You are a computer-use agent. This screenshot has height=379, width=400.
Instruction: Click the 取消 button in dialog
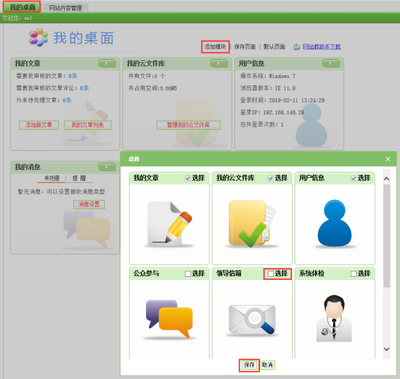point(267,365)
